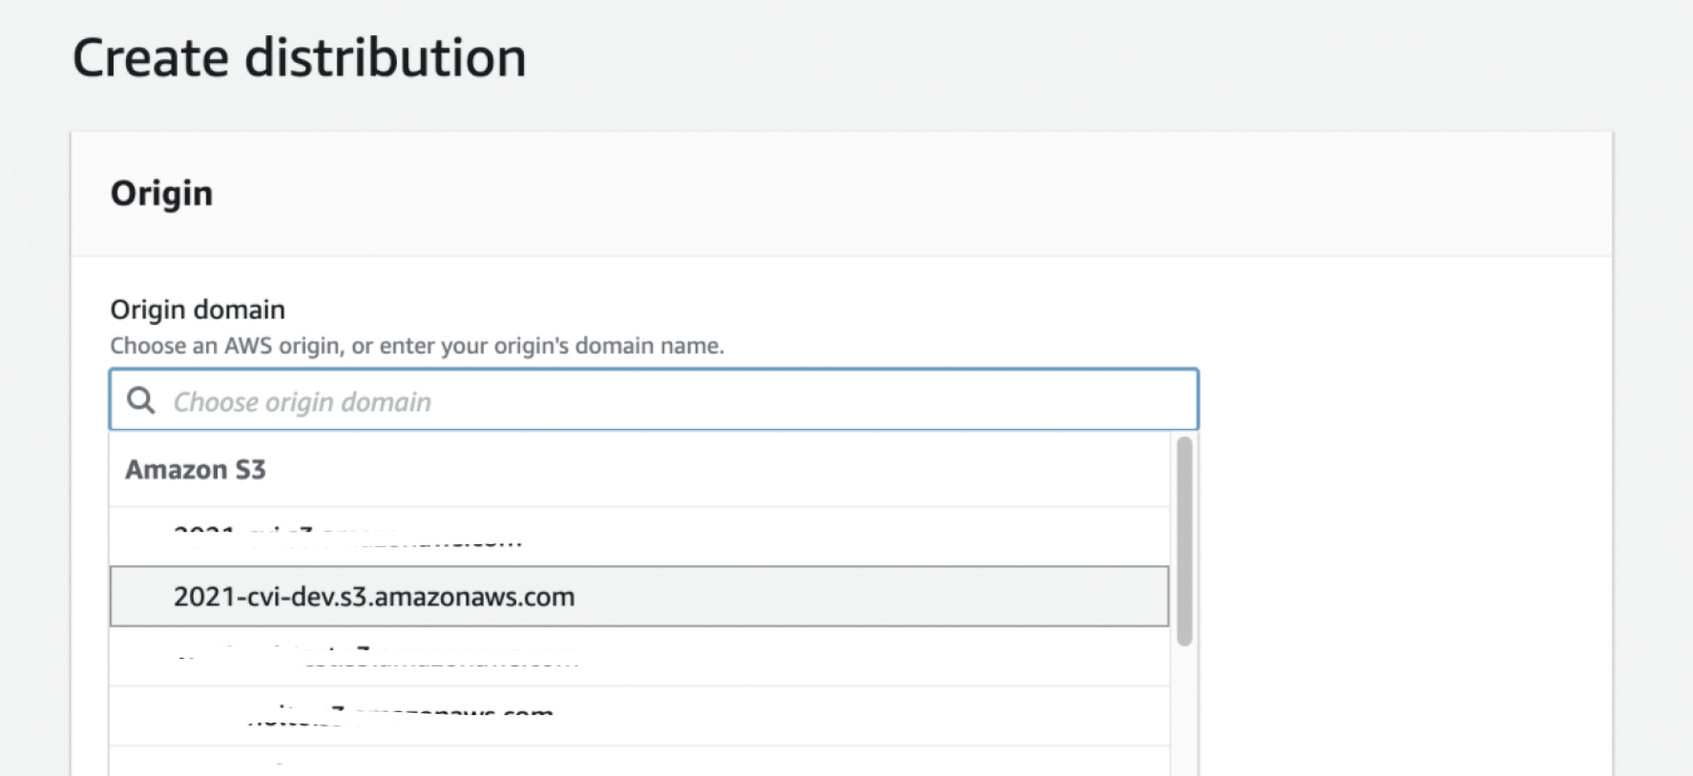Click the Create distribution page title
The width and height of the screenshot is (1693, 776).
[300, 58]
